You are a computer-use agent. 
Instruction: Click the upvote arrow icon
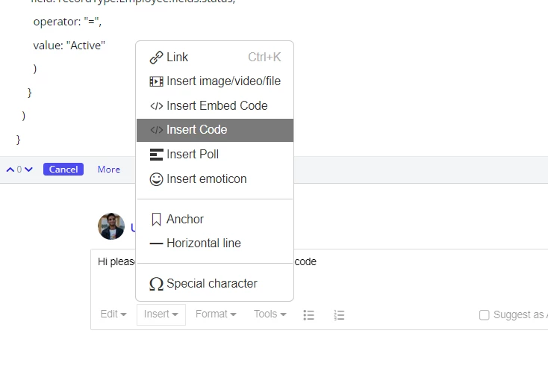pos(10,170)
